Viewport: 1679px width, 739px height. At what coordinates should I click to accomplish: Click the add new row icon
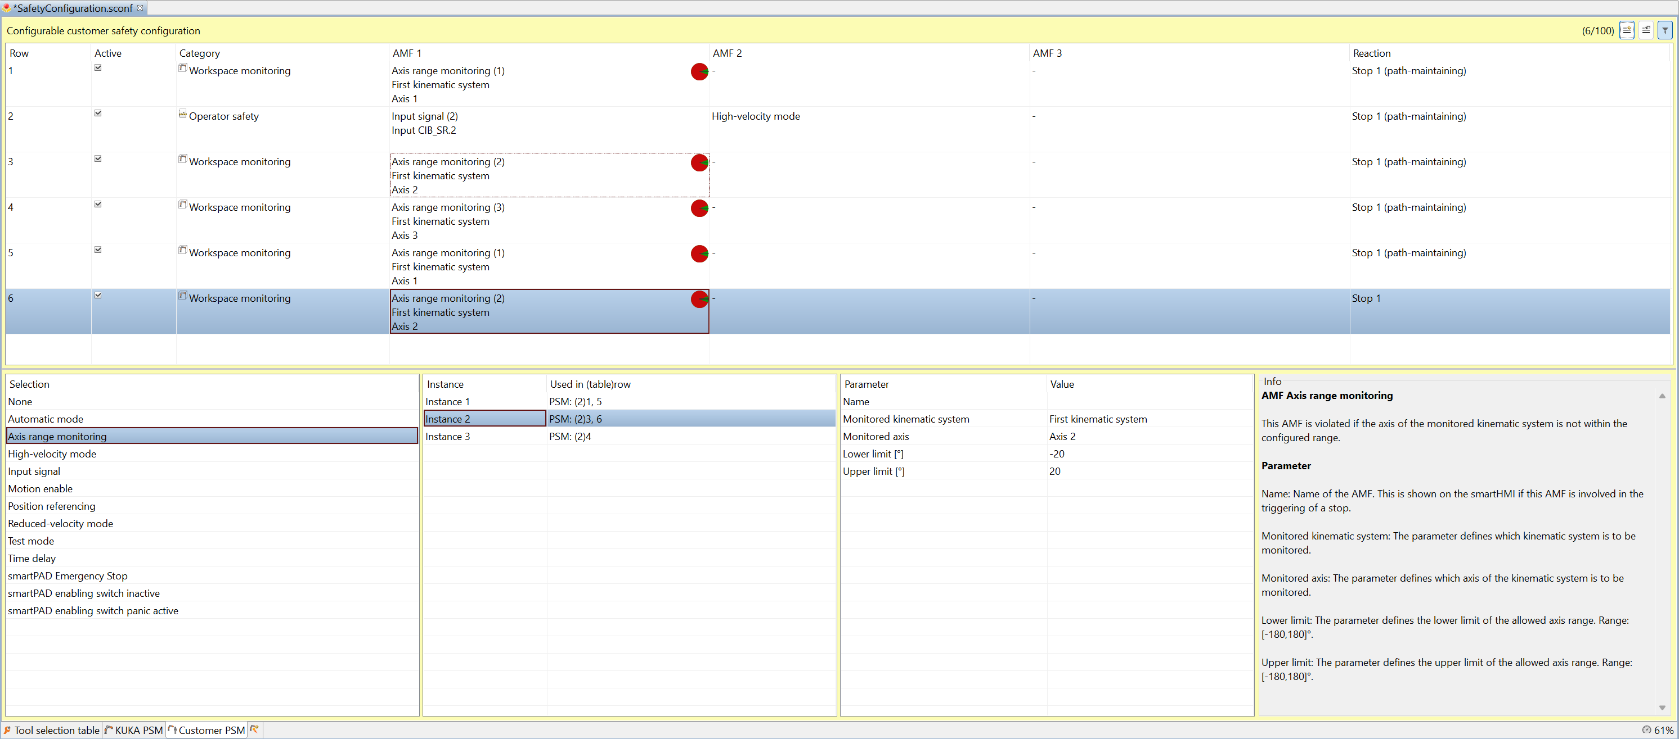click(1627, 30)
